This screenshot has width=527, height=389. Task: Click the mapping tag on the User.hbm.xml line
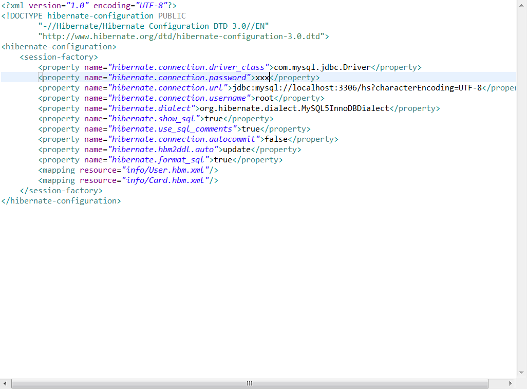coord(57,170)
